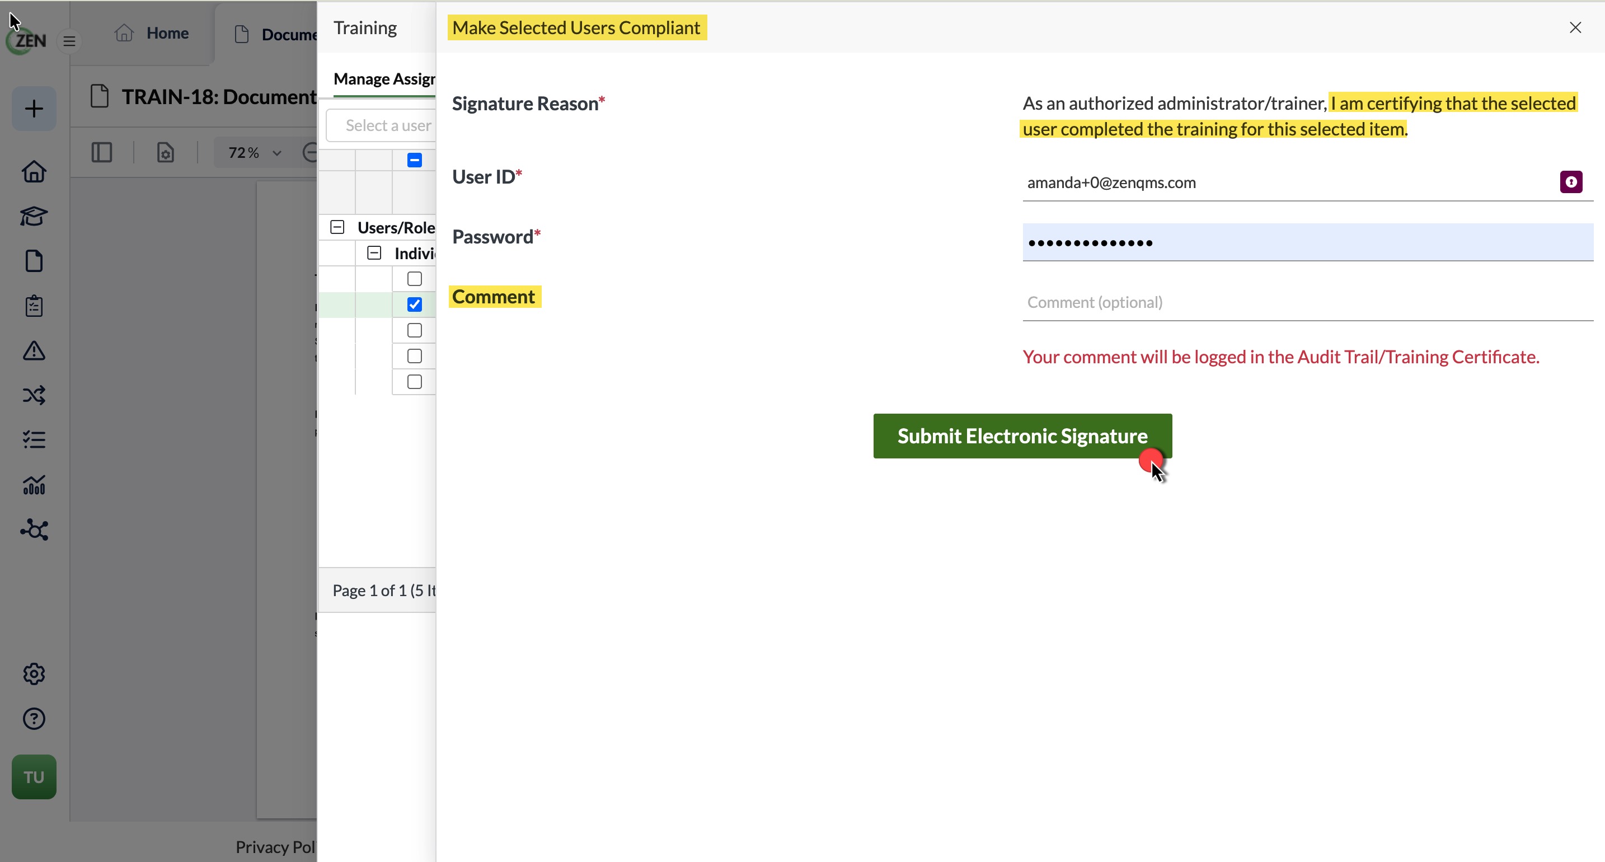This screenshot has height=862, width=1605.
Task: Open the shuffle arrows icon in sidebar
Action: click(34, 395)
